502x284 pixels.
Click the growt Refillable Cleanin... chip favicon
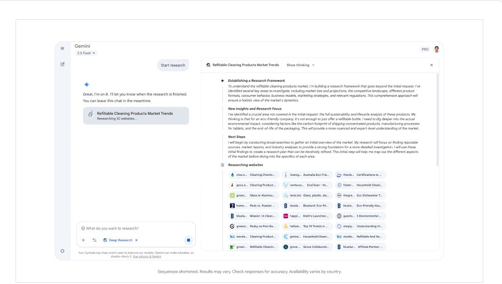point(232,247)
